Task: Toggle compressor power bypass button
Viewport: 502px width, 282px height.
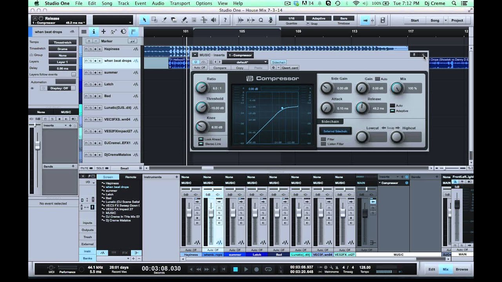Action: pos(196,62)
